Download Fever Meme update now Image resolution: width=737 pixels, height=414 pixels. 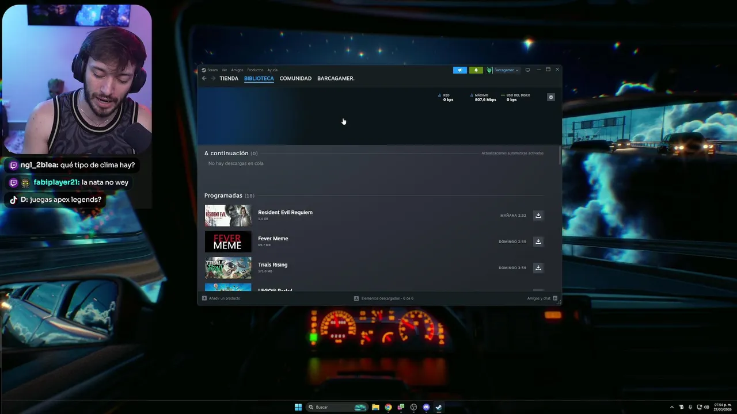[x=538, y=241]
